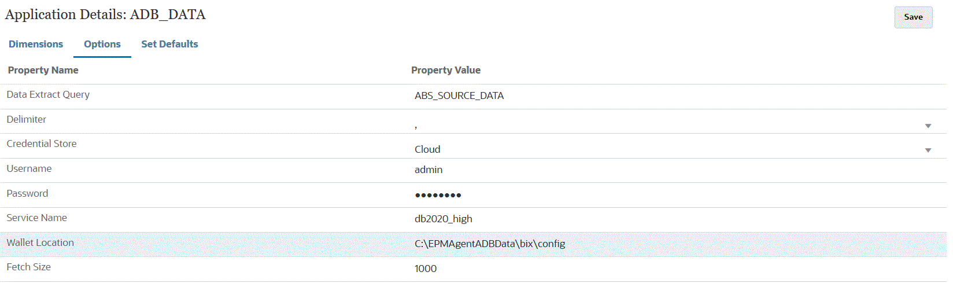Click the Fetch Size value 1000
Screen dimensions: 953x305
click(426, 269)
